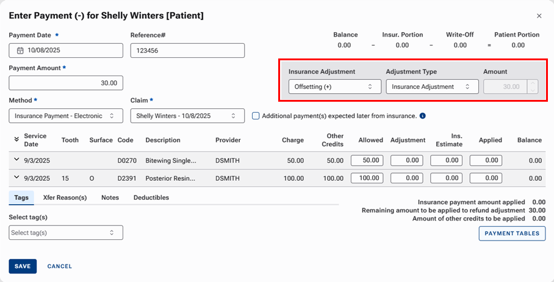
Task: Click the Save button
Action: pyautogui.click(x=23, y=266)
